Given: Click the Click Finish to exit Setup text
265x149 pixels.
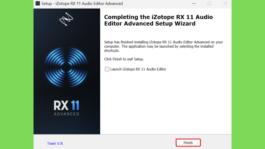Looking at the screenshot, I should 124,59.
